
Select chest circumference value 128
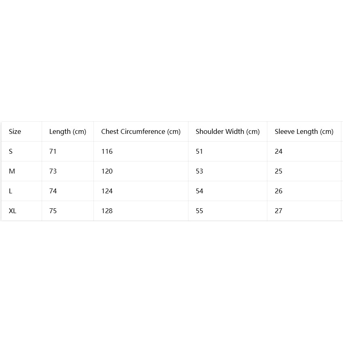click(107, 211)
